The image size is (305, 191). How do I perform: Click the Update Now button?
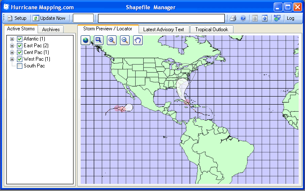tap(49, 18)
